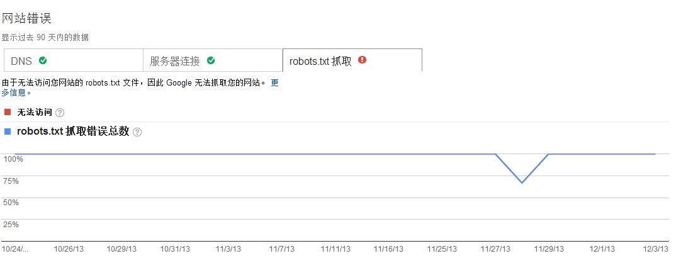Switch to the DNS tab
676x263 pixels.
tap(73, 60)
